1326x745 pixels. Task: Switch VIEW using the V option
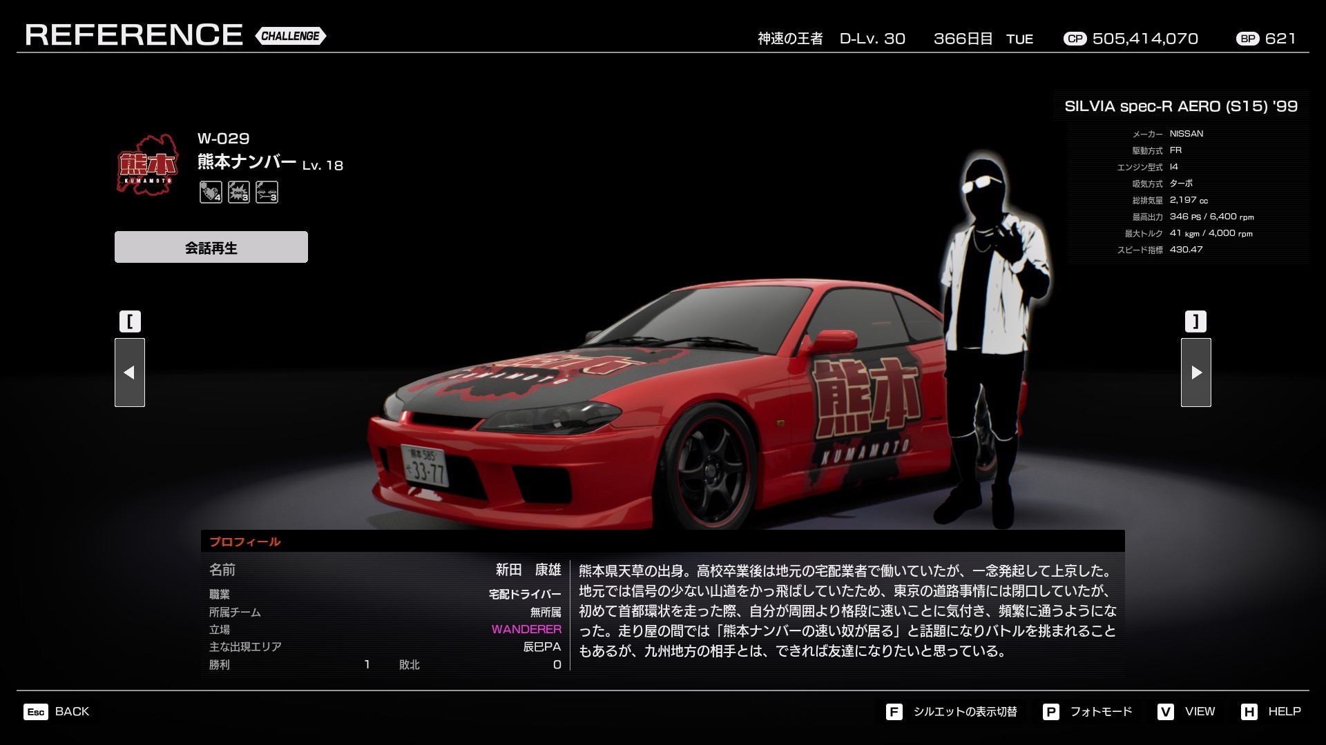1186,711
